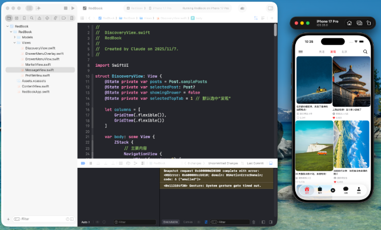The width and height of the screenshot is (381, 230).
Task: Open the test navigator diamond icon
Action: (x=47, y=18)
